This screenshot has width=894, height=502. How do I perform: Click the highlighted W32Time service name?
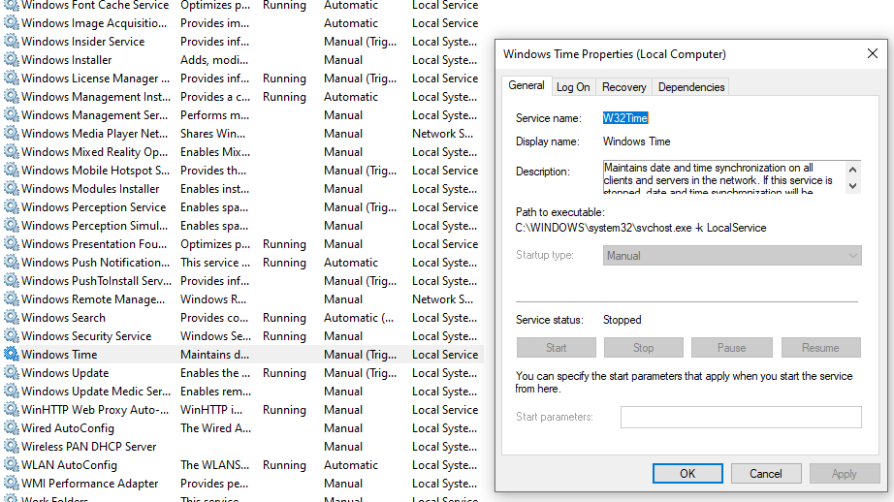pyautogui.click(x=625, y=118)
